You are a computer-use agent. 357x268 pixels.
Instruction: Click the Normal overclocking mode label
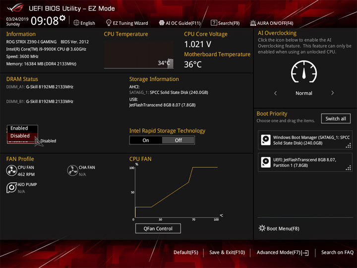tap(304, 93)
